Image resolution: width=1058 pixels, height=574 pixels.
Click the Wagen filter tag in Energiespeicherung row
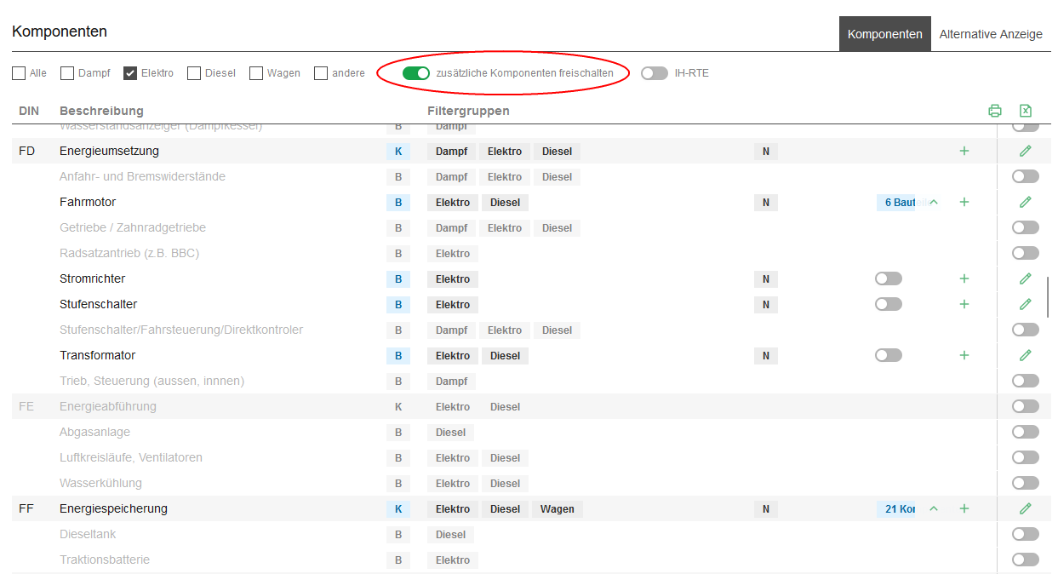coord(557,508)
